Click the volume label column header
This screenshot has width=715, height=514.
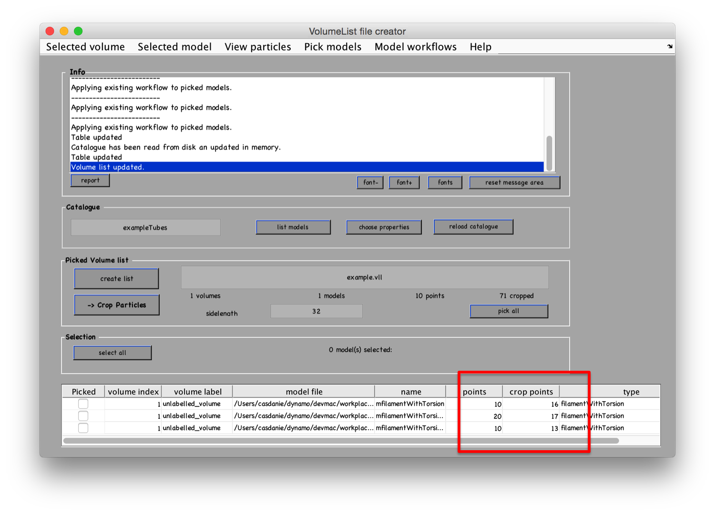197,392
